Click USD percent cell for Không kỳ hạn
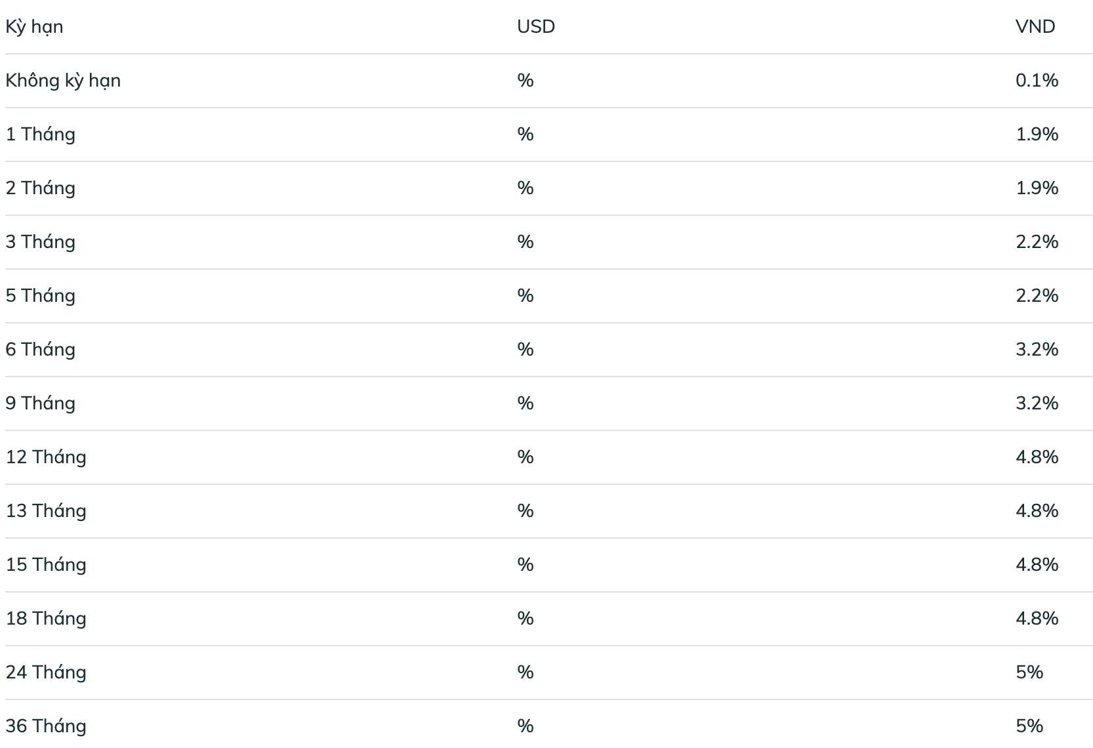This screenshot has width=1093, height=748. click(x=525, y=81)
